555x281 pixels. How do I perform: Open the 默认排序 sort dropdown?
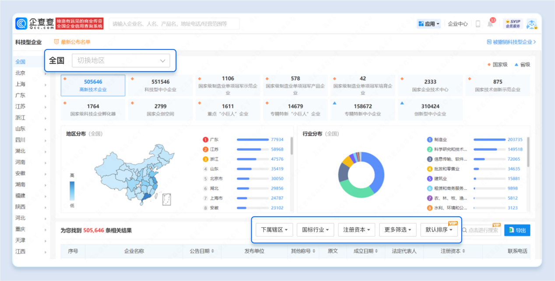[x=439, y=230]
